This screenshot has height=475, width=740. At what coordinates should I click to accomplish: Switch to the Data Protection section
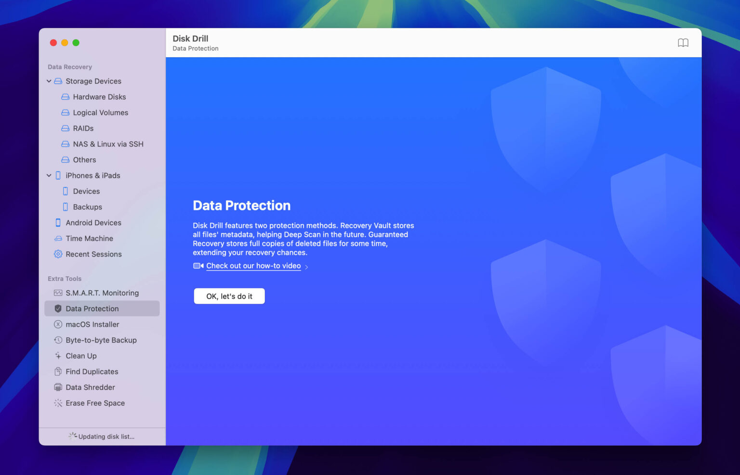[x=92, y=308]
